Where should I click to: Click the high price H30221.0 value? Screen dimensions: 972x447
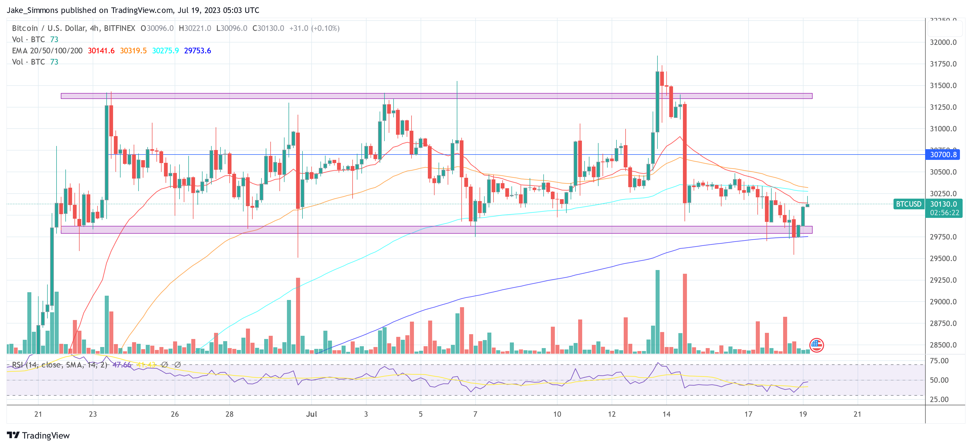195,28
